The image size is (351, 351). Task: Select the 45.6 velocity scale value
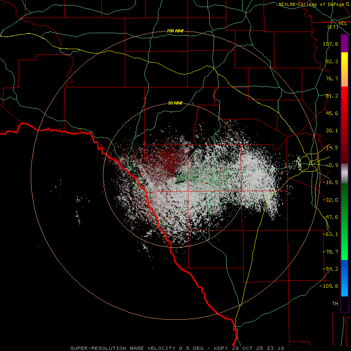point(332,113)
